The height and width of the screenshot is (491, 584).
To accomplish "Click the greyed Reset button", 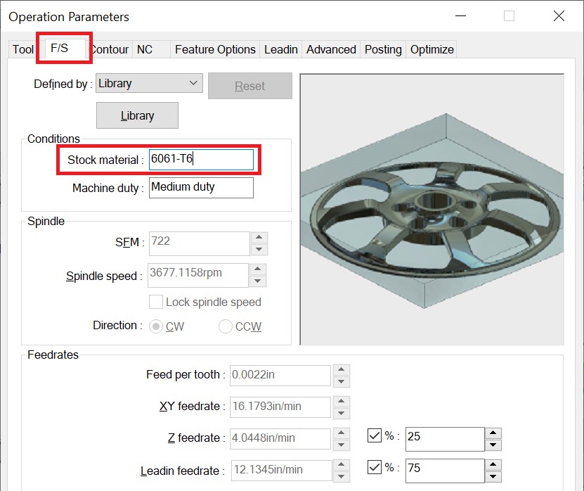I will (x=250, y=86).
